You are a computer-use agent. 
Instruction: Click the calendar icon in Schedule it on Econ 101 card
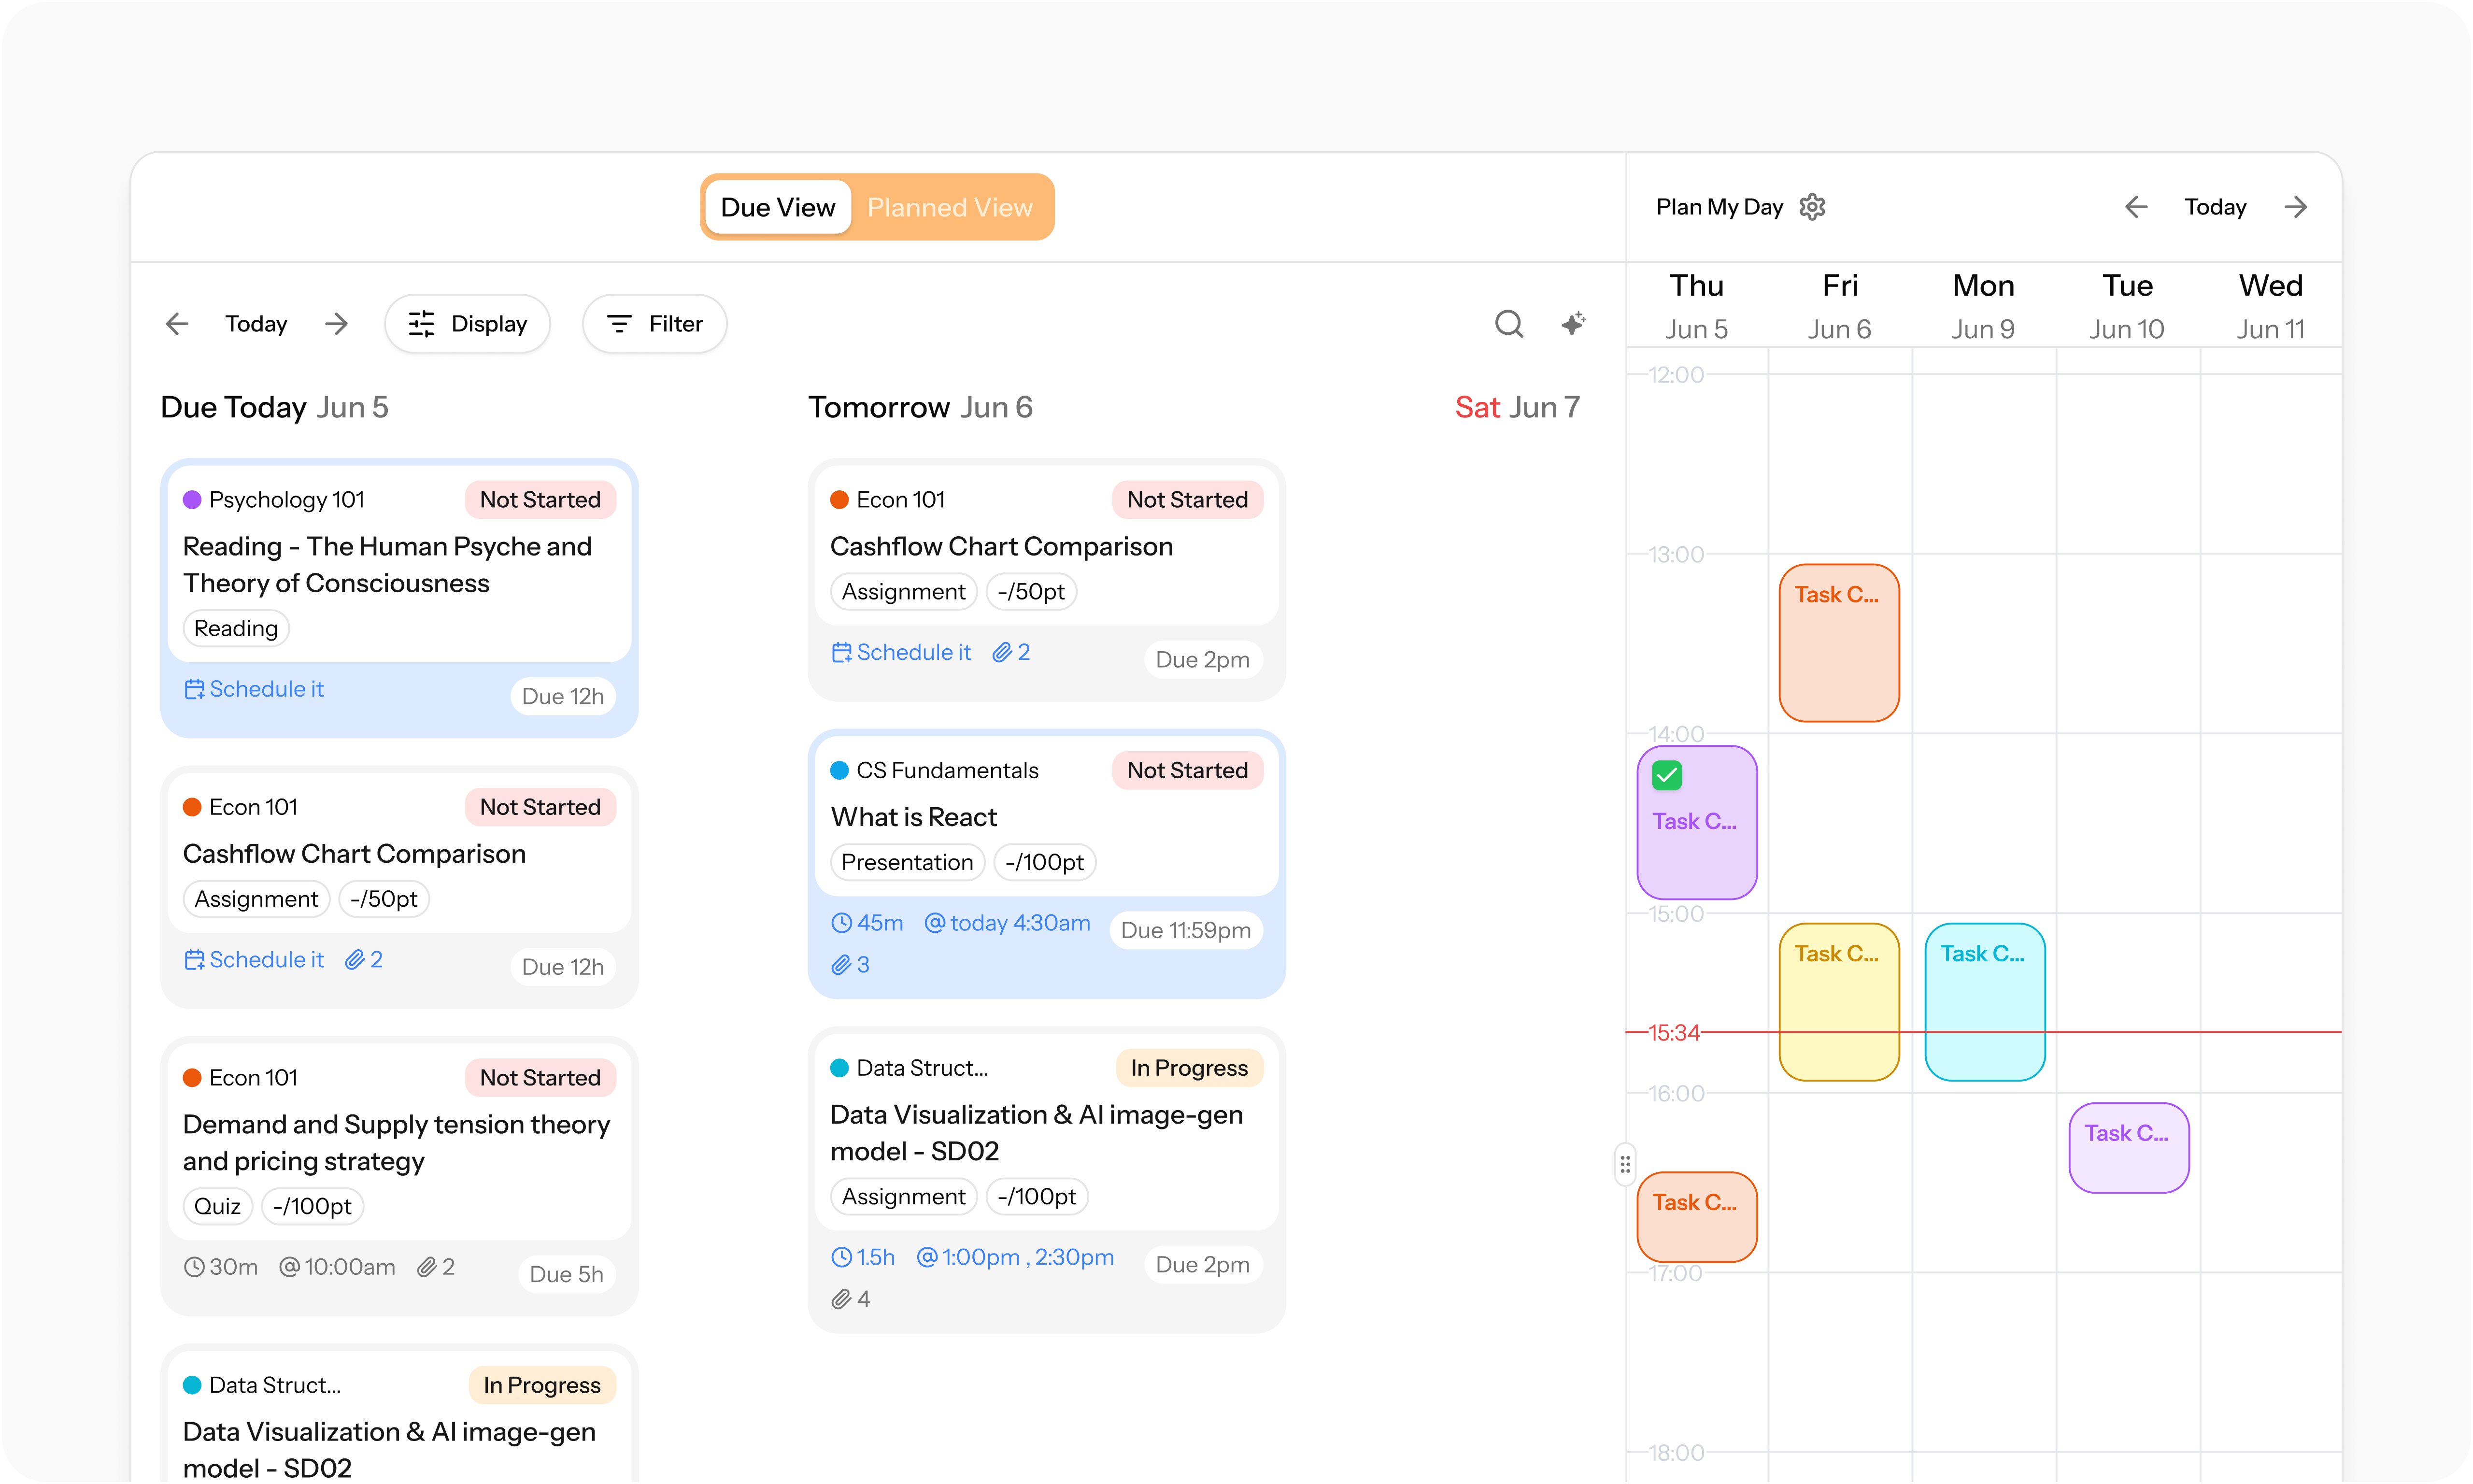coord(195,959)
